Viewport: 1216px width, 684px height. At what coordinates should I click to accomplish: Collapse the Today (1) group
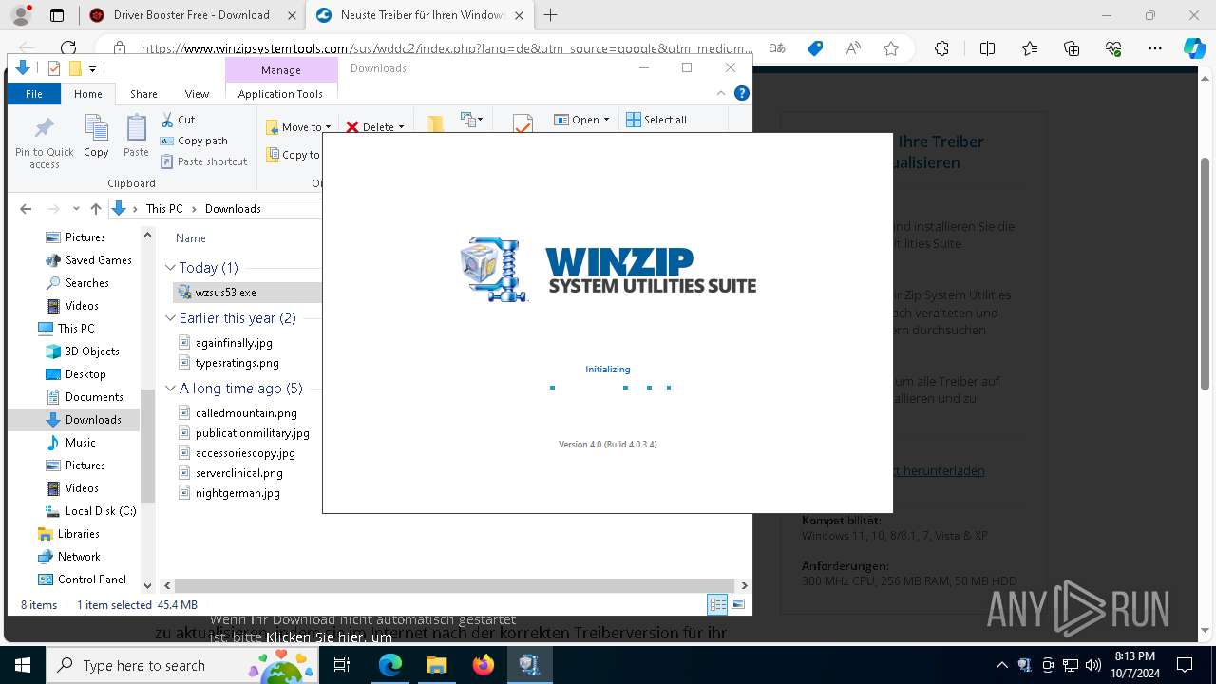point(171,268)
